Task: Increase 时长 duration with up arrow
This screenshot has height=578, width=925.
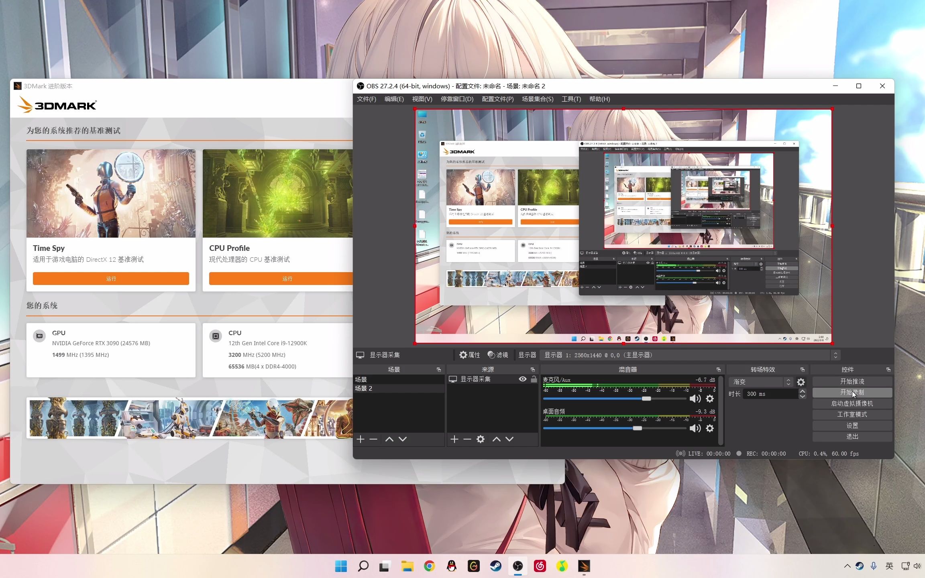Action: [x=802, y=391]
